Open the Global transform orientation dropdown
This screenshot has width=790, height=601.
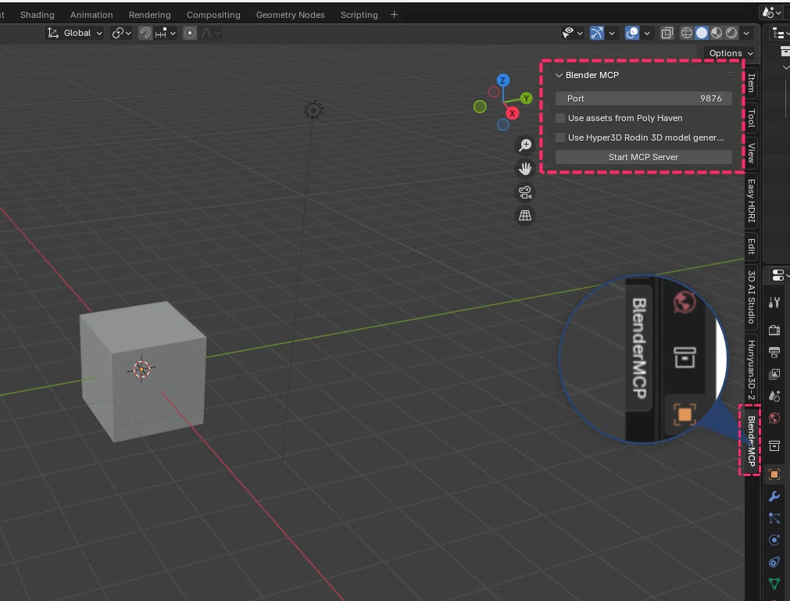(74, 34)
